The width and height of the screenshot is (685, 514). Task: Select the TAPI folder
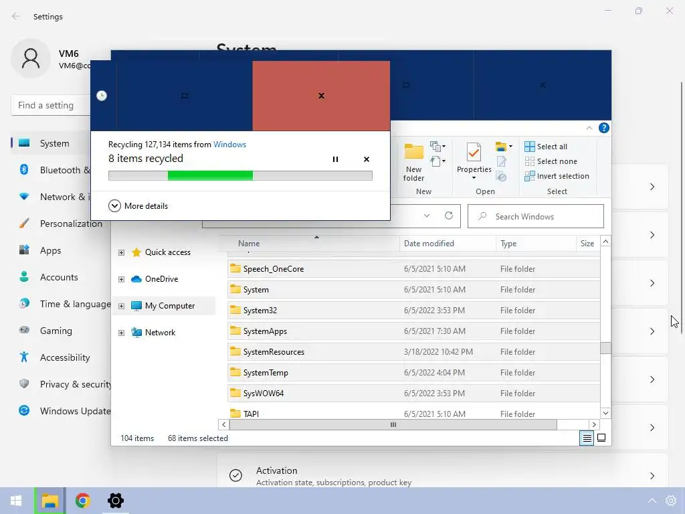(413, 413)
